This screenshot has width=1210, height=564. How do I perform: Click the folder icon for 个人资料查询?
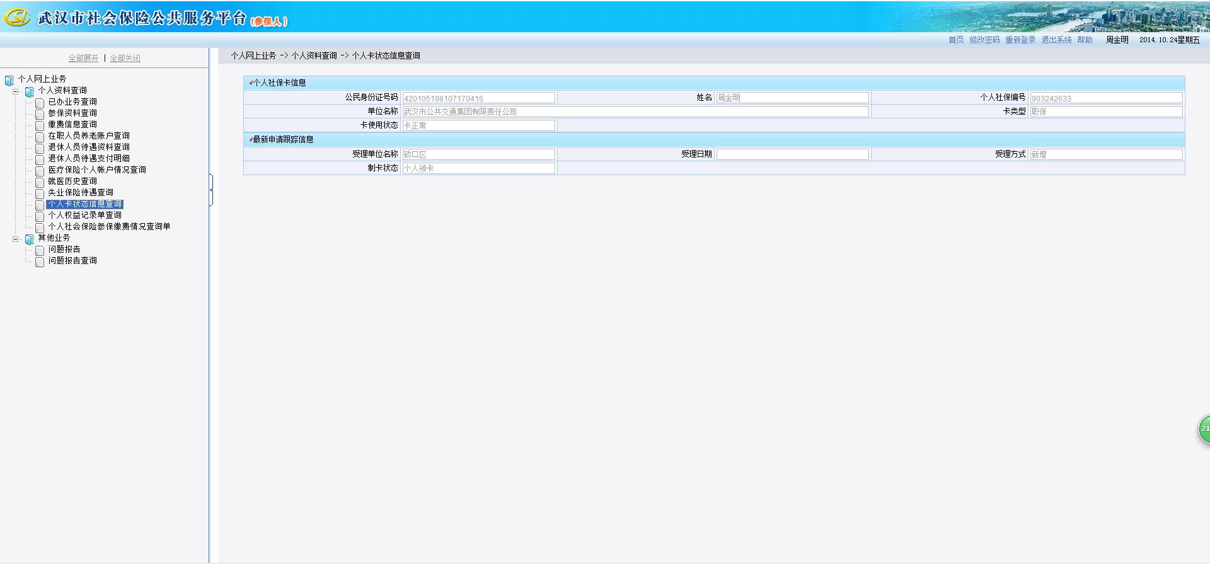tap(29, 91)
